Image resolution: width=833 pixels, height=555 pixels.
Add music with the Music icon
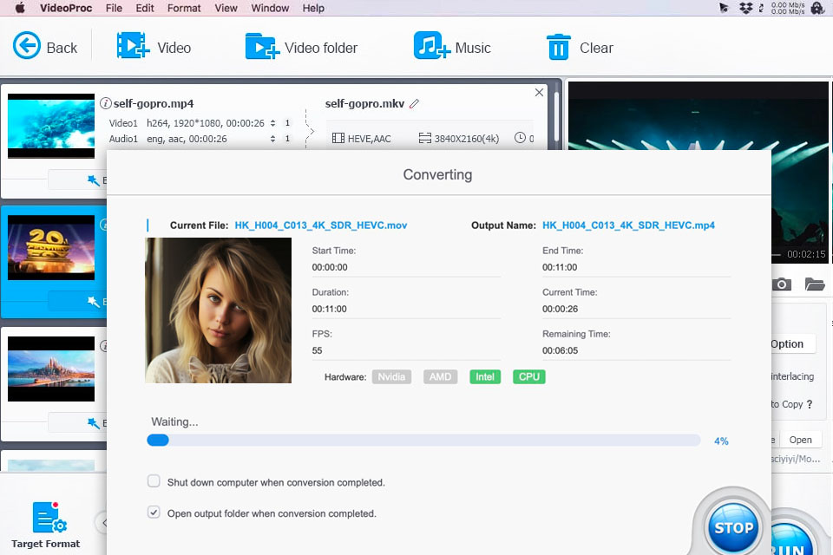[x=432, y=46]
